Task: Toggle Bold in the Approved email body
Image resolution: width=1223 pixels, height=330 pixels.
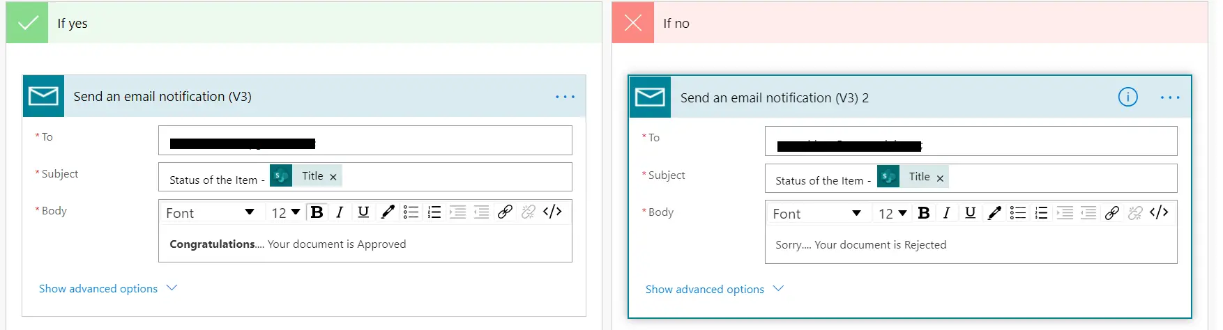Action: point(317,212)
